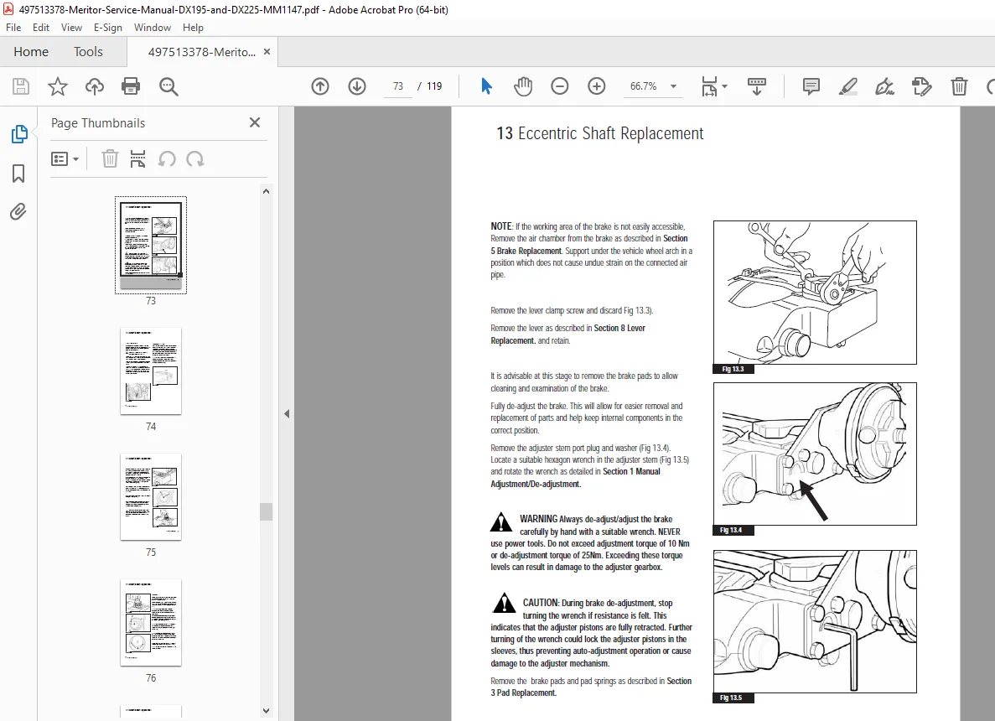This screenshot has height=721, width=995.
Task: Go to next page arrow
Action: pyautogui.click(x=357, y=86)
